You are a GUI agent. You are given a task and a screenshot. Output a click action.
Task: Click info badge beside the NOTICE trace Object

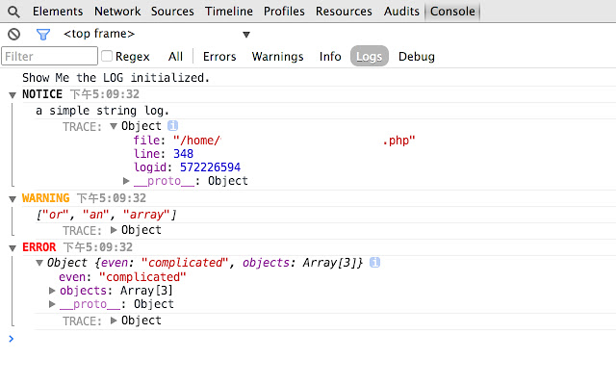173,126
